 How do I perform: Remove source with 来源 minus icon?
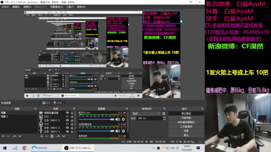(x=47, y=136)
